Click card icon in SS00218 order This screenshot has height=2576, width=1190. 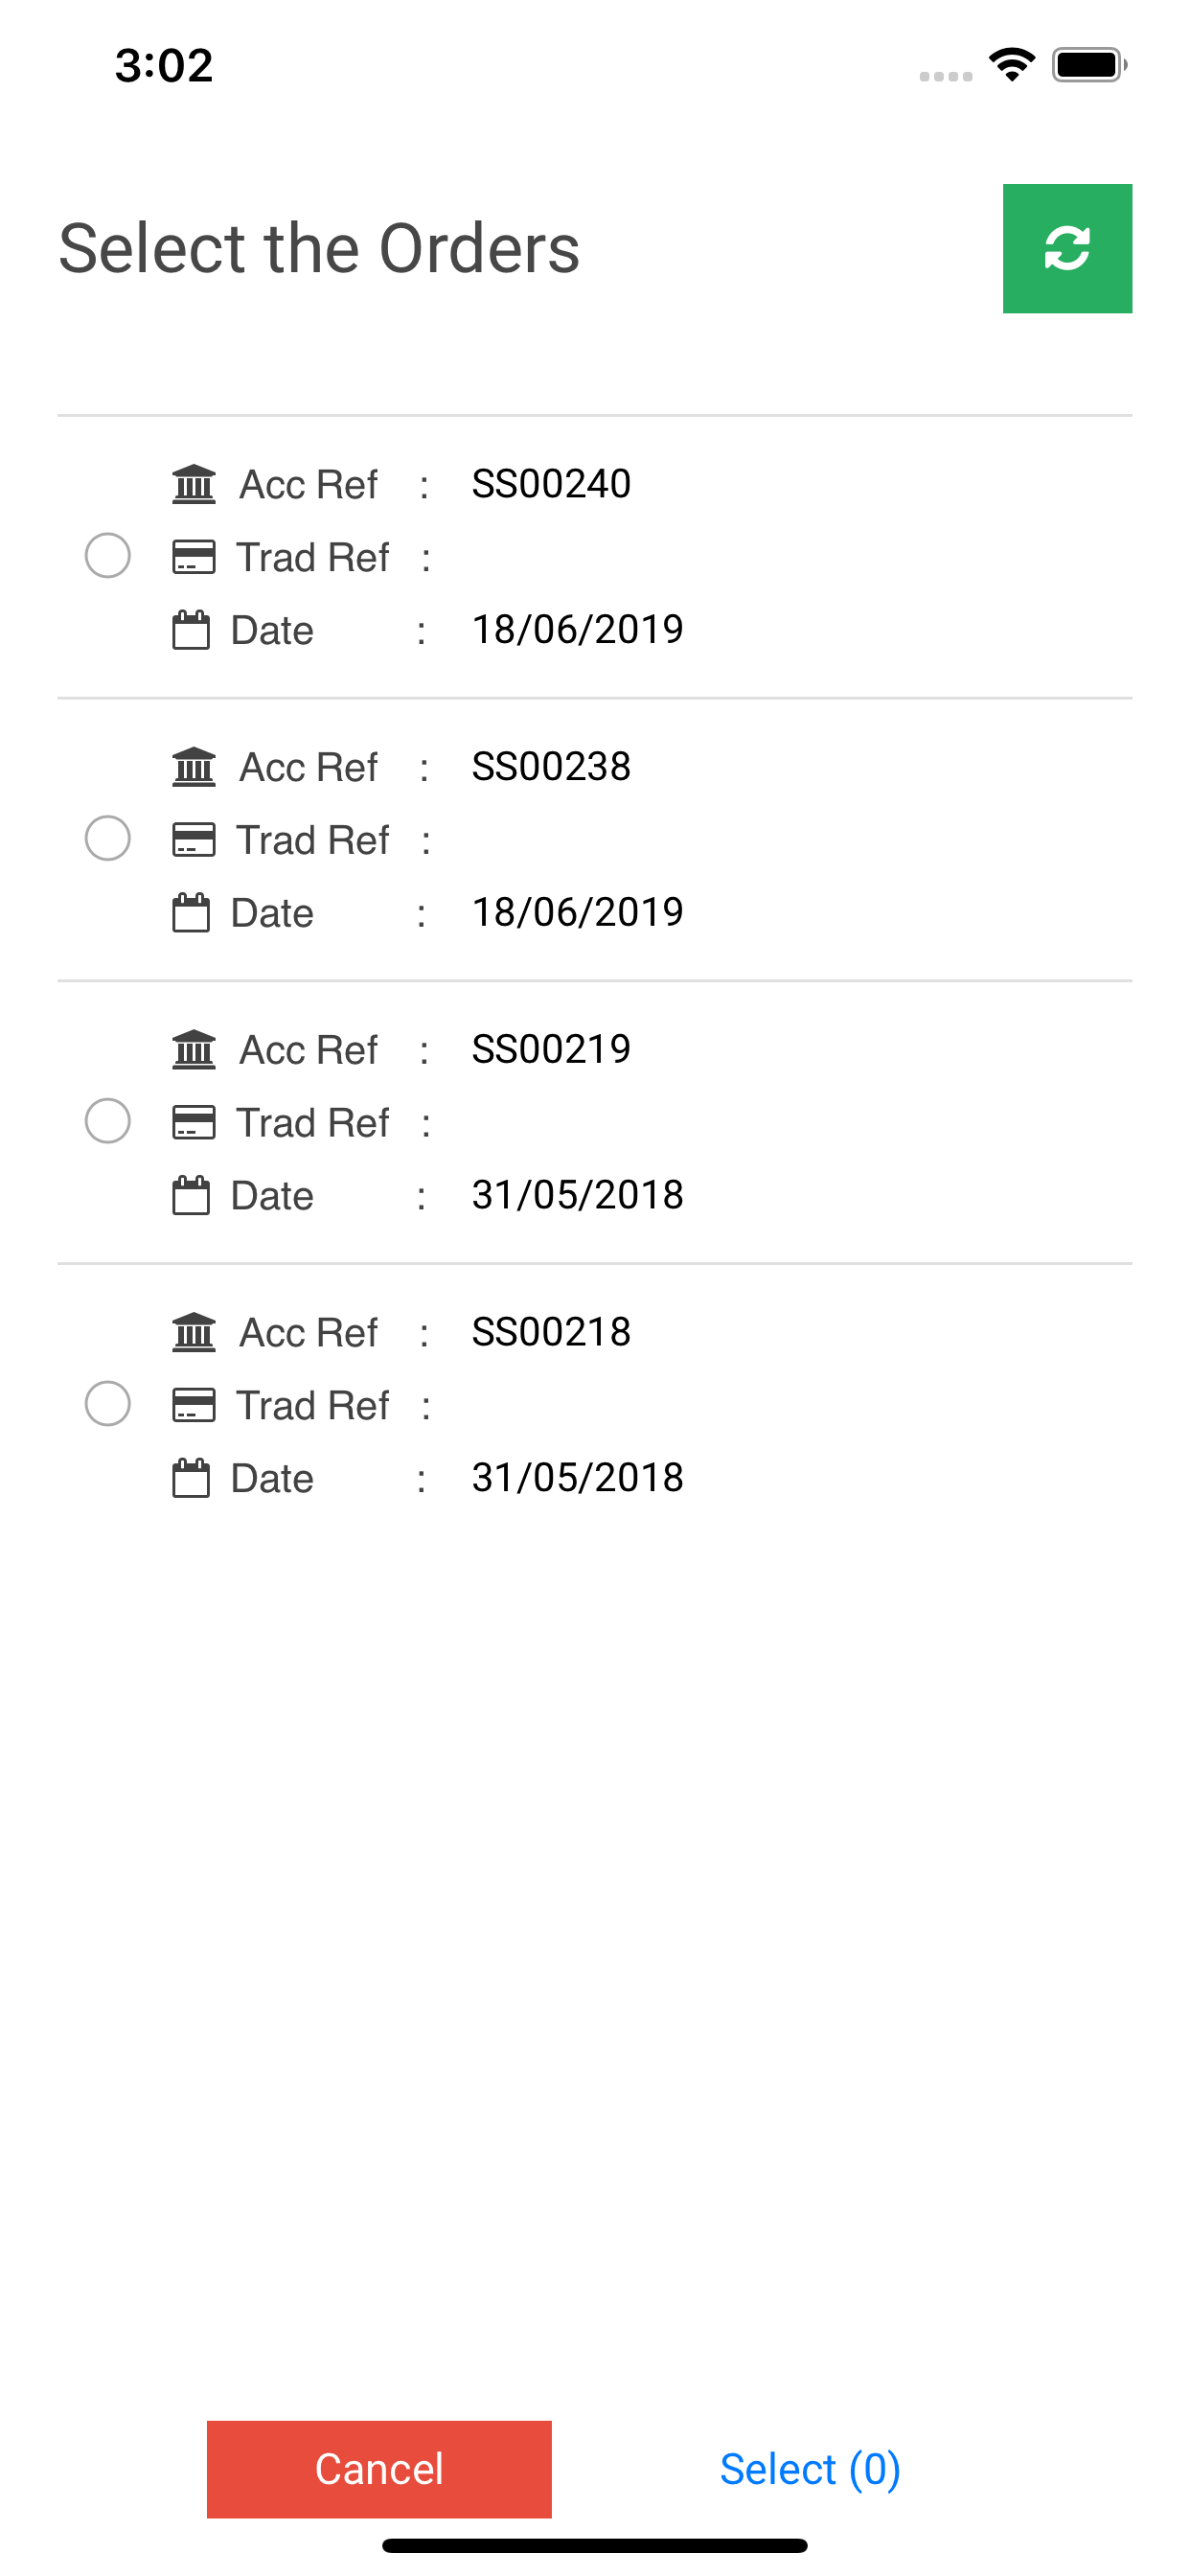(x=193, y=1405)
